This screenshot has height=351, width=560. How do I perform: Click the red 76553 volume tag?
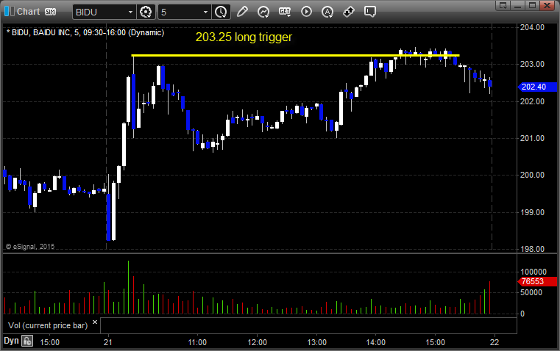tap(537, 281)
